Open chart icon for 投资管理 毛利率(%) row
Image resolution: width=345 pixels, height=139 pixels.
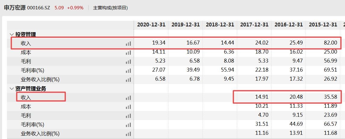click(128, 71)
